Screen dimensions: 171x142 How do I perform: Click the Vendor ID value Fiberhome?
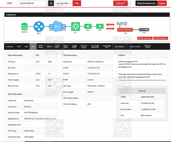(29, 100)
